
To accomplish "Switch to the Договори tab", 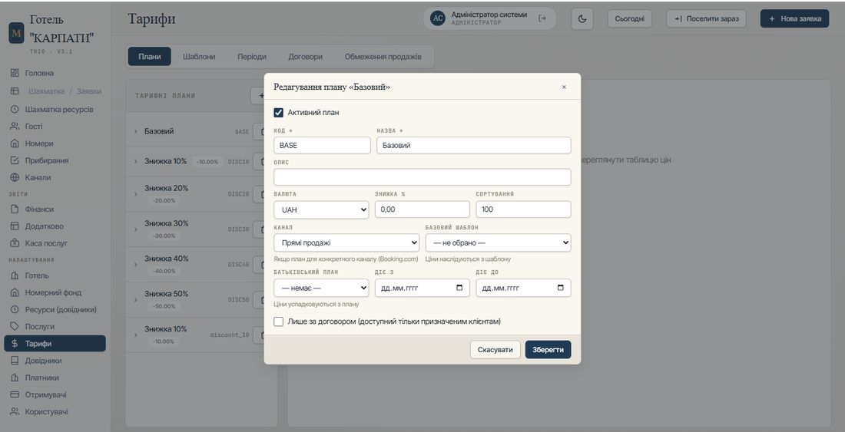I will tap(305, 57).
